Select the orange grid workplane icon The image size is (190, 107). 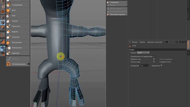click(3, 12)
